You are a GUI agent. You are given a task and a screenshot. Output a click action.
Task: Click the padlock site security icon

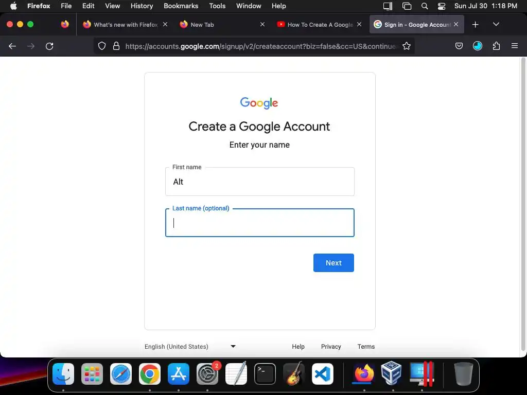click(116, 46)
